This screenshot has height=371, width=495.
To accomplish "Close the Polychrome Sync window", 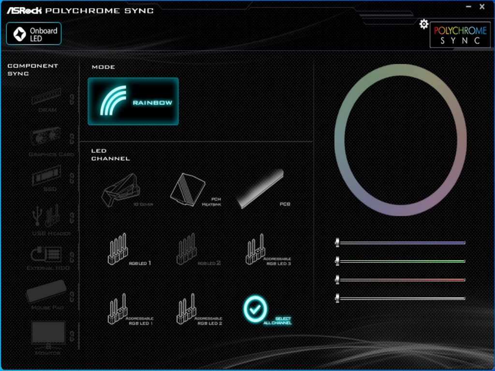I will coord(482,7).
